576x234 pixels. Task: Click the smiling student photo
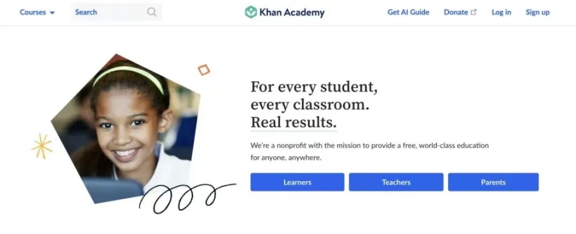[125, 128]
